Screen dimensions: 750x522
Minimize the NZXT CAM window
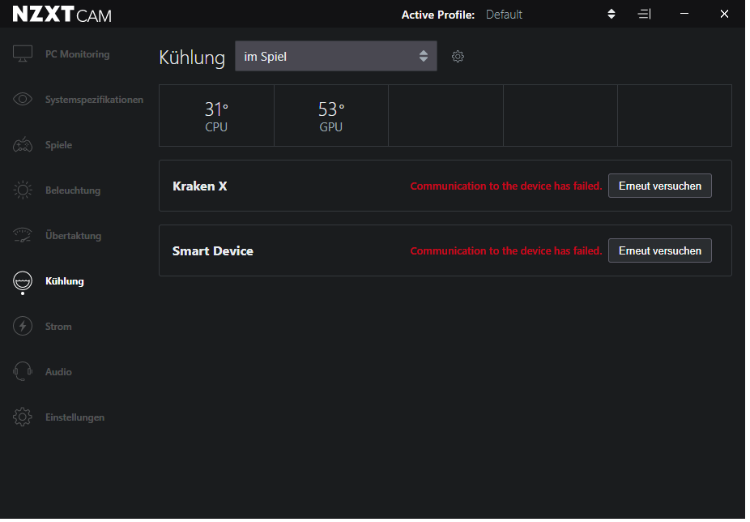tap(684, 14)
